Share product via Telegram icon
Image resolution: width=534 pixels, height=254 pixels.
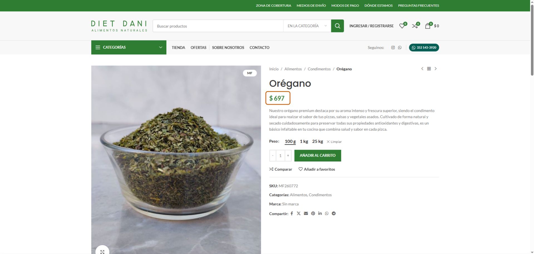[x=334, y=213]
